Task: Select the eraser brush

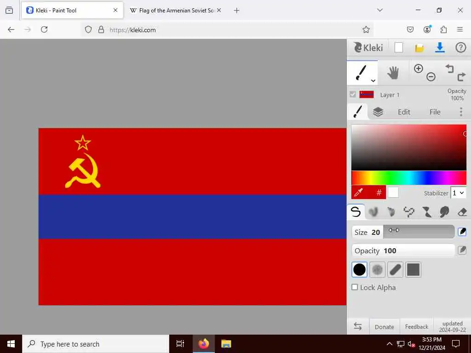Action: 462,212
